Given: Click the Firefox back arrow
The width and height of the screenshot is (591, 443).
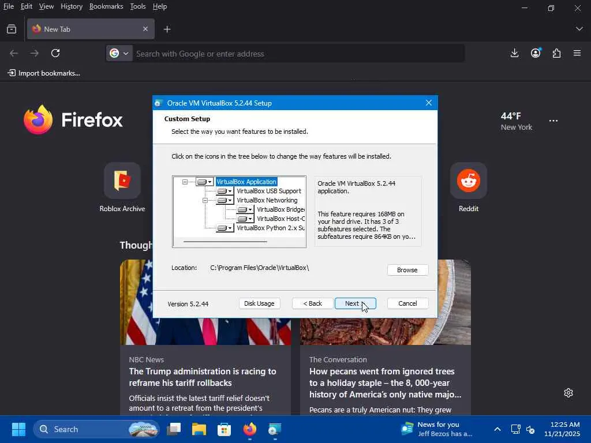Looking at the screenshot, I should click(x=14, y=54).
